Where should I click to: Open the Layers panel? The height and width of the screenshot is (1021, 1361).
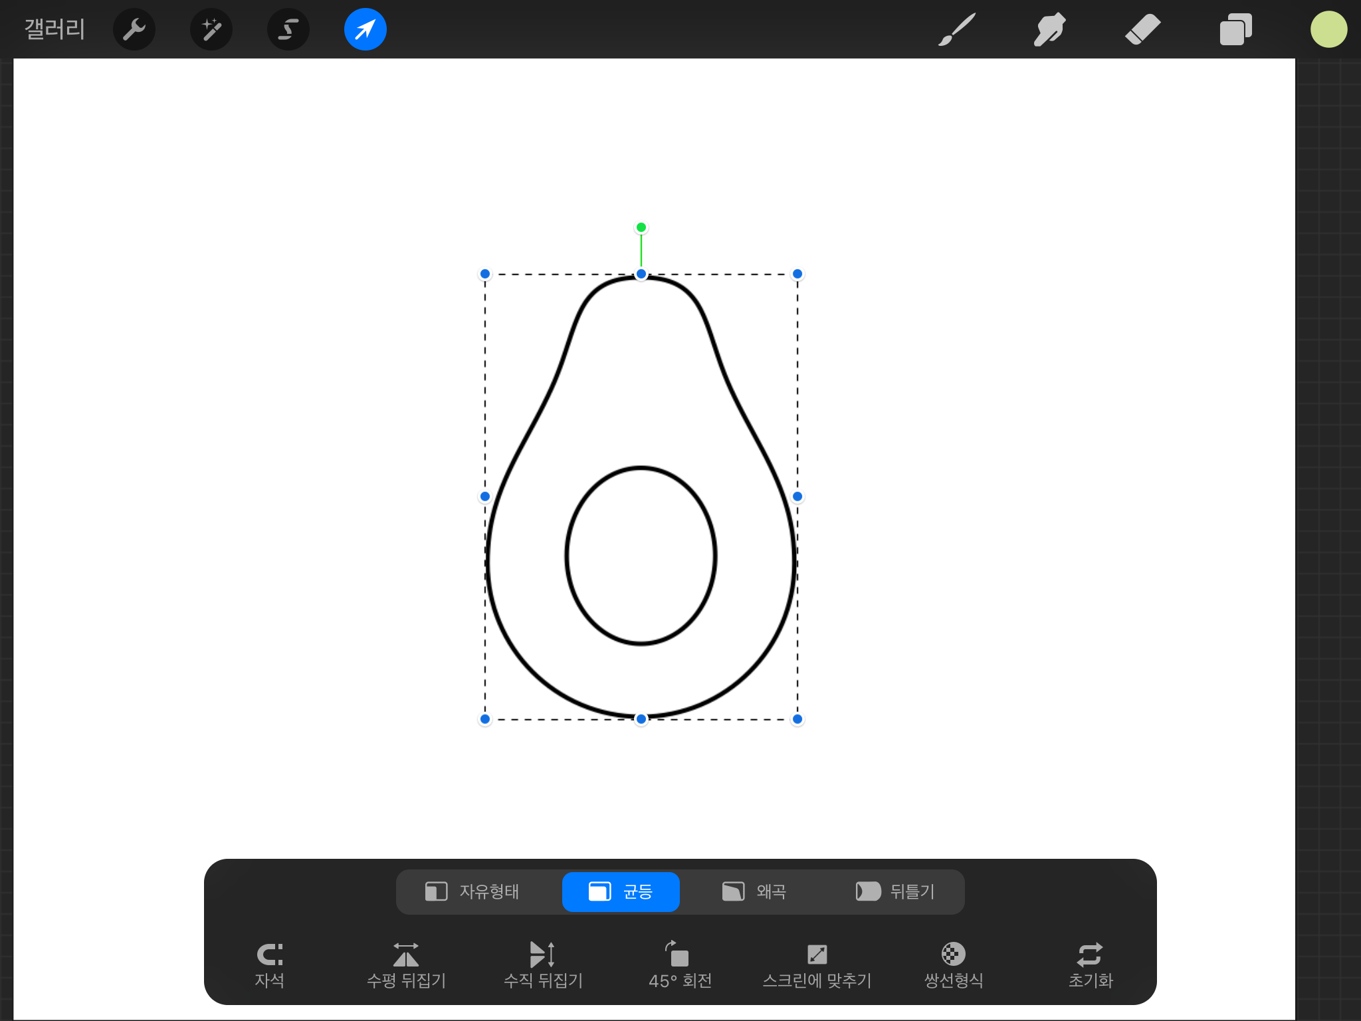point(1235,29)
